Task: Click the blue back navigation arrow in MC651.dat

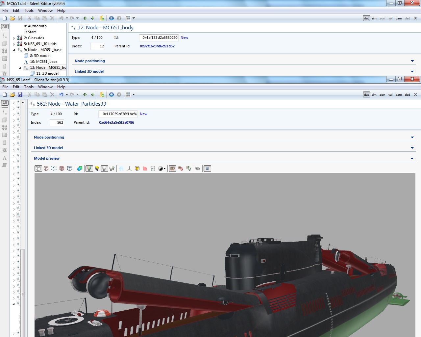Action: [x=111, y=18]
